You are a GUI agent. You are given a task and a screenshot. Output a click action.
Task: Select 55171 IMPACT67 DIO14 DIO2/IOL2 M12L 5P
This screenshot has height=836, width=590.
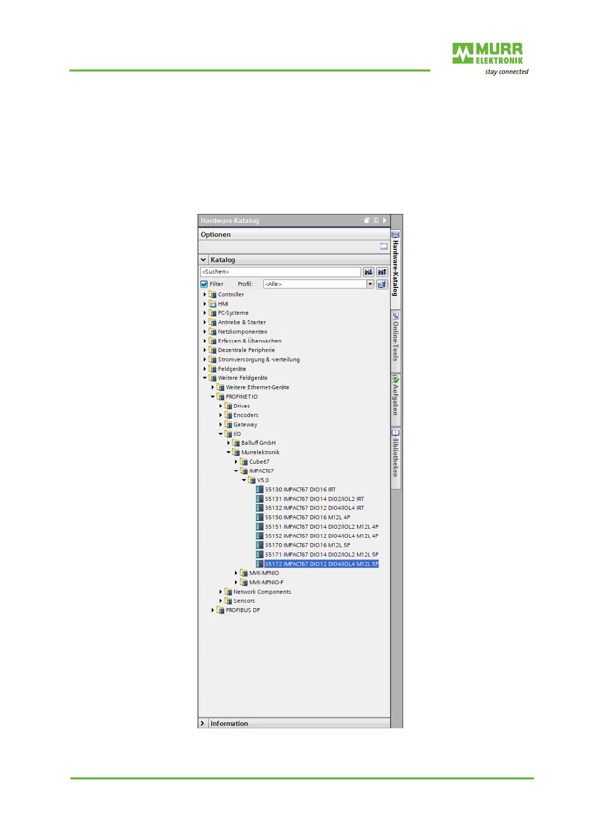pyautogui.click(x=322, y=555)
